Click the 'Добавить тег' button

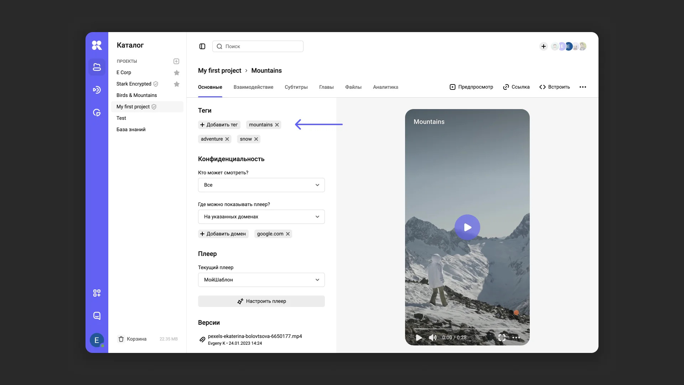[219, 125]
